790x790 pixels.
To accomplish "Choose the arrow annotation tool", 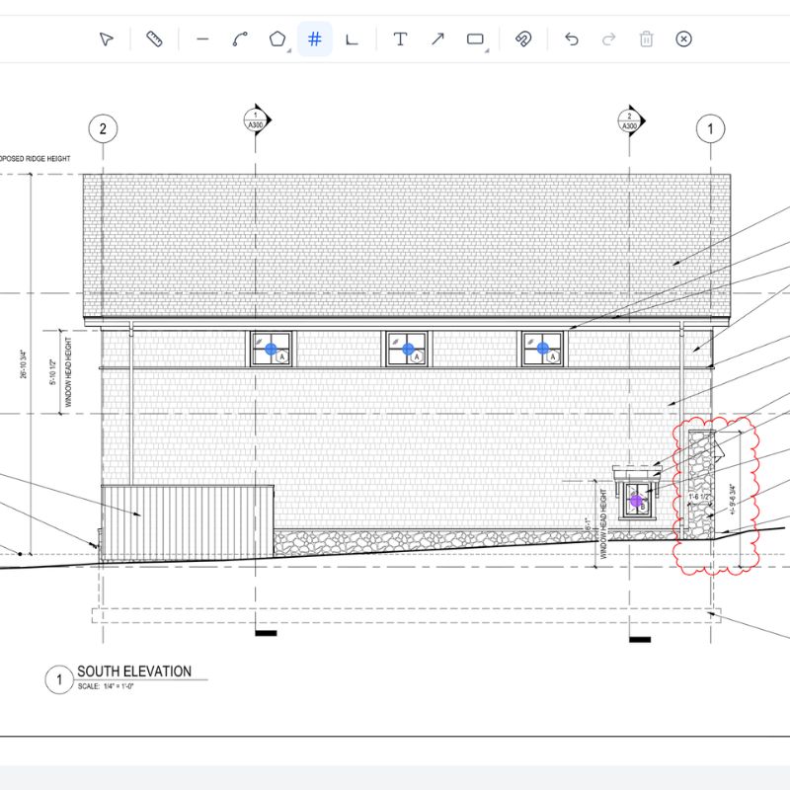I will (x=437, y=39).
